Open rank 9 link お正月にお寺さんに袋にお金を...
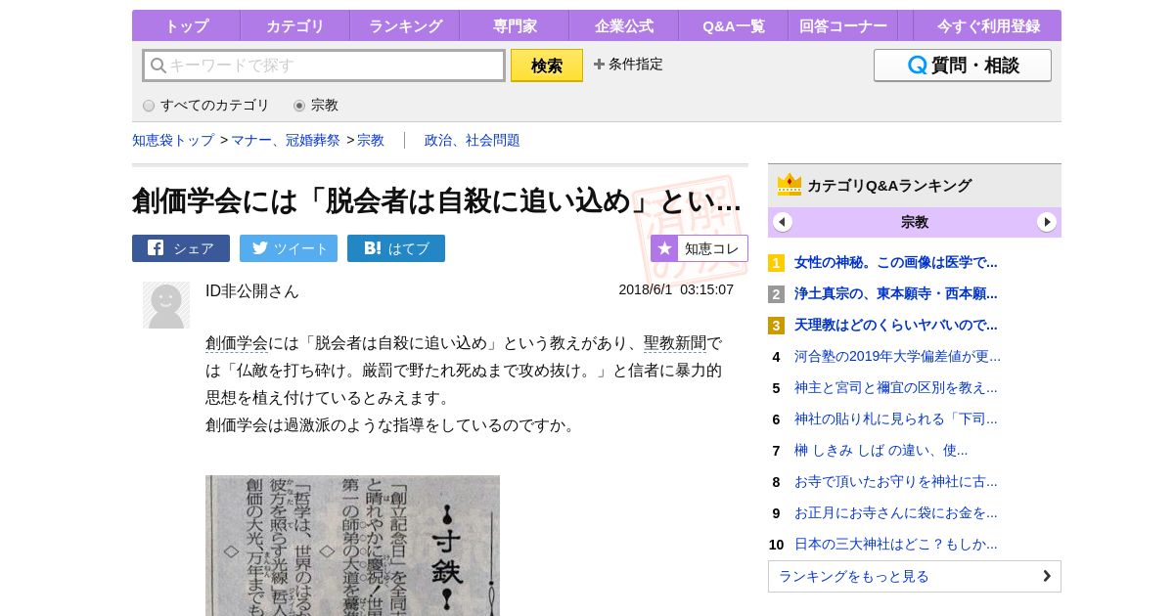Image resolution: width=1174 pixels, height=616 pixels. click(896, 512)
